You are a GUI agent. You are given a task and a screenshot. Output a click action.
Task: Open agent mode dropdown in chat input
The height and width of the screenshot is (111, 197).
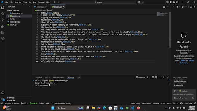[176, 98]
